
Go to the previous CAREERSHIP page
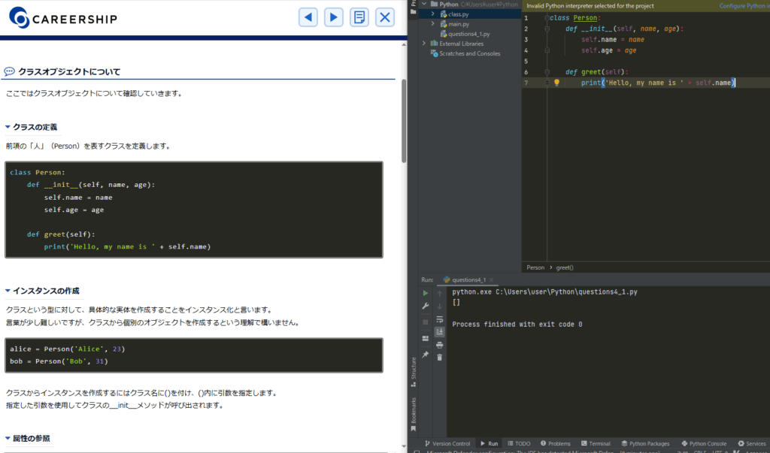coord(308,17)
